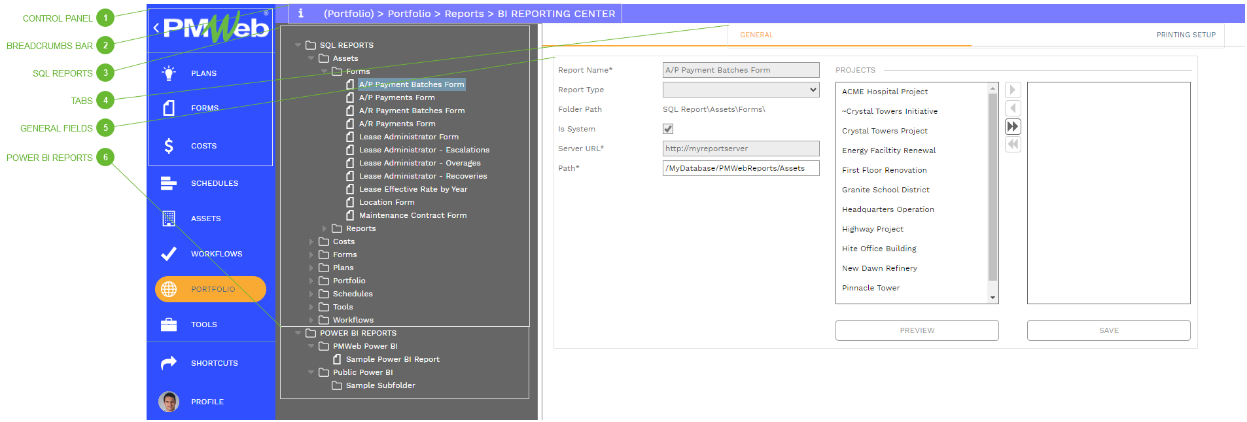1247x422 pixels.
Task: Click scrollbar down arrow in projects list
Action: pos(992,298)
